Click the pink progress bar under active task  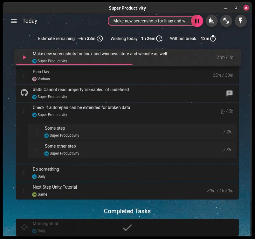(74, 64)
